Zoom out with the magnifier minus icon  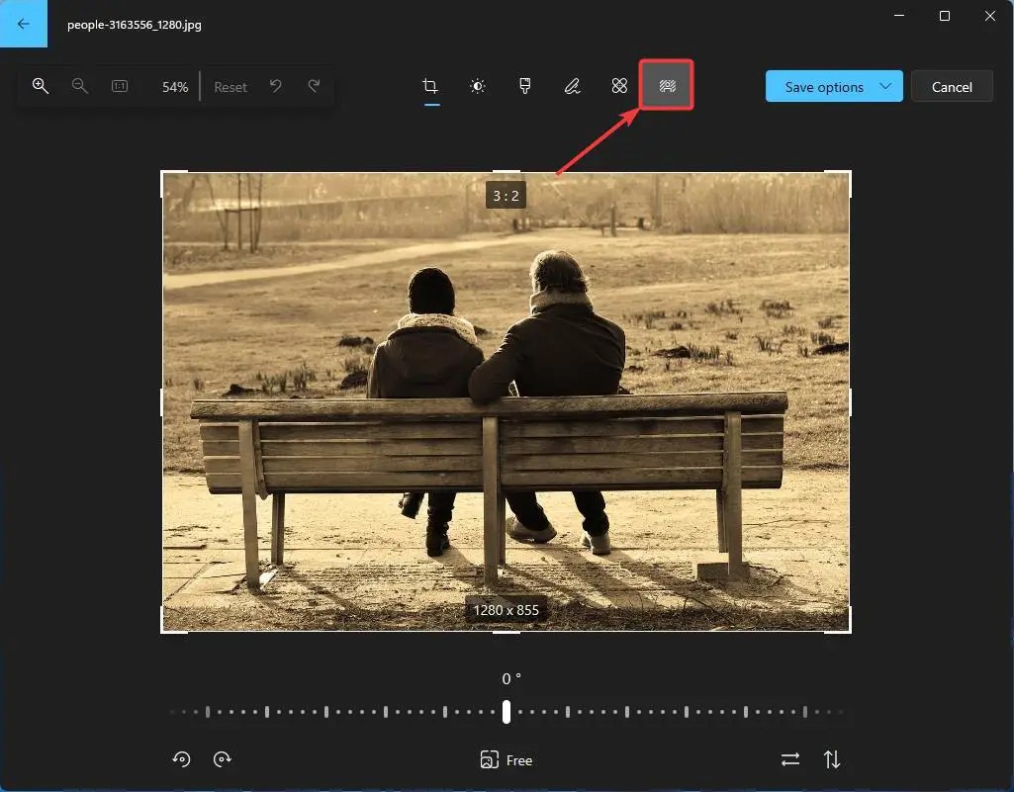click(x=79, y=86)
